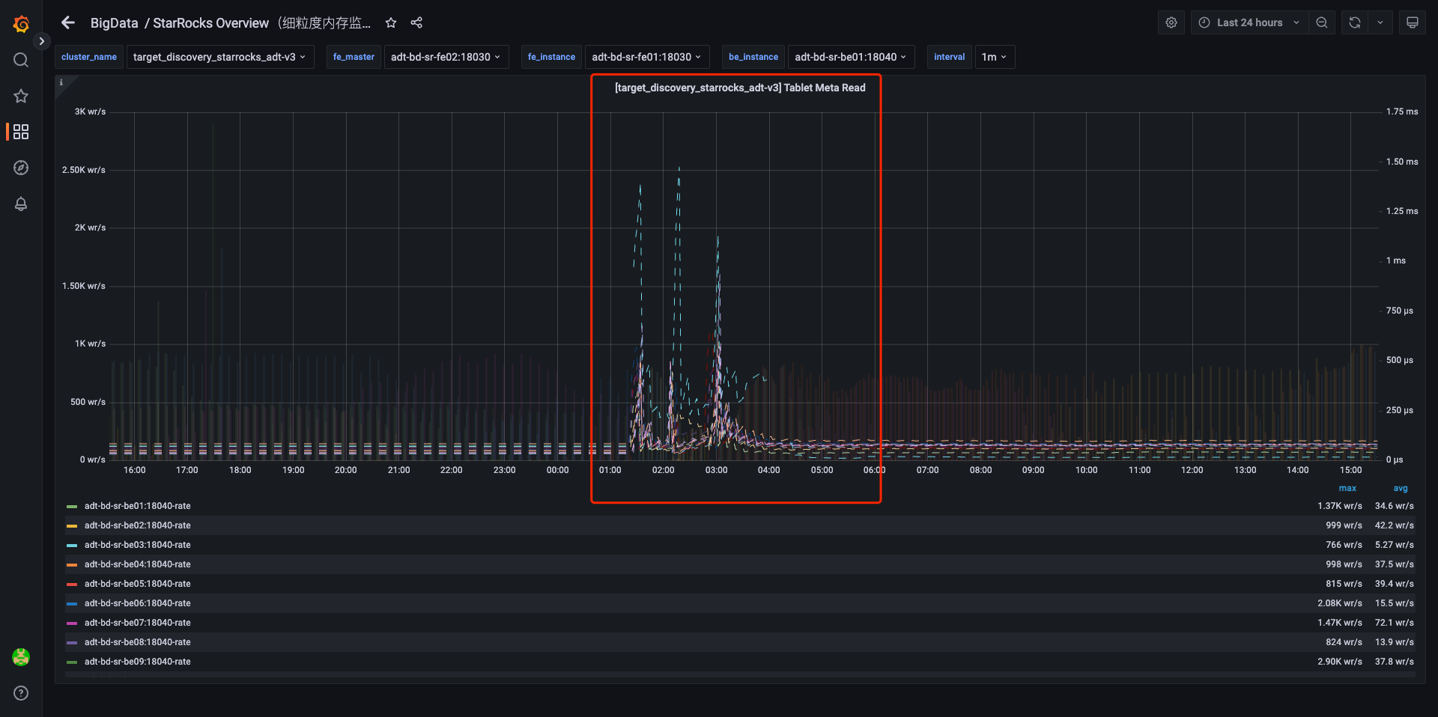Screen dimensions: 1438x717
Task: Click be01 series color swatch
Action: point(72,507)
